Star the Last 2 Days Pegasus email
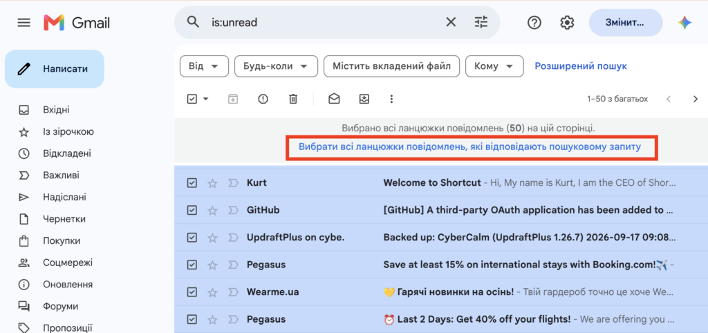 pyautogui.click(x=212, y=319)
